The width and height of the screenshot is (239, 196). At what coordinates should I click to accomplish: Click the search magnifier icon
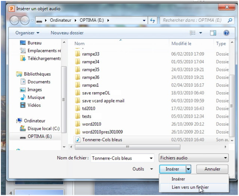[230, 20]
